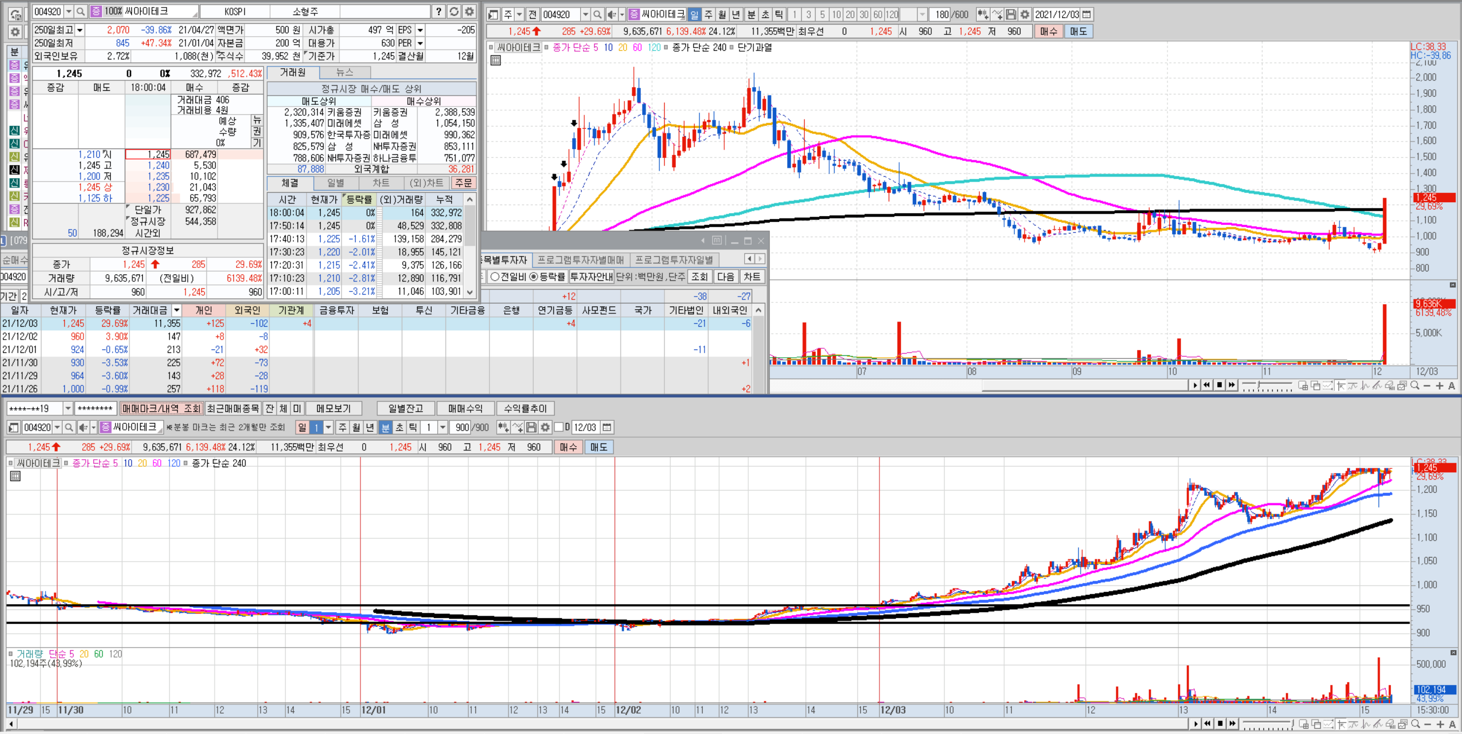Screen dimensions: 1462x734
Task: Select 등락률 radio button in investor panel
Action: click(533, 277)
